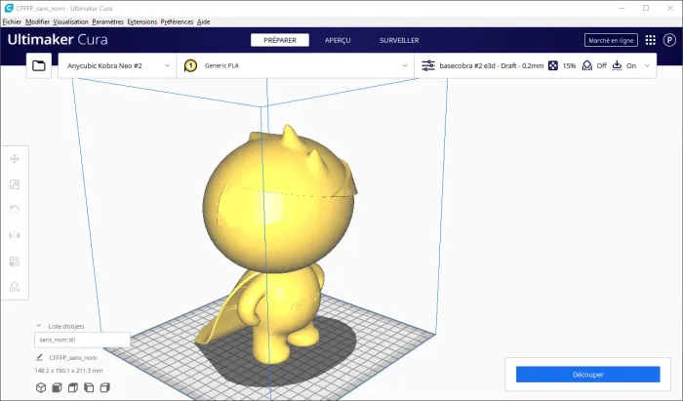This screenshot has width=683, height=401.
Task: Open the applications grid icon
Action: [651, 40]
